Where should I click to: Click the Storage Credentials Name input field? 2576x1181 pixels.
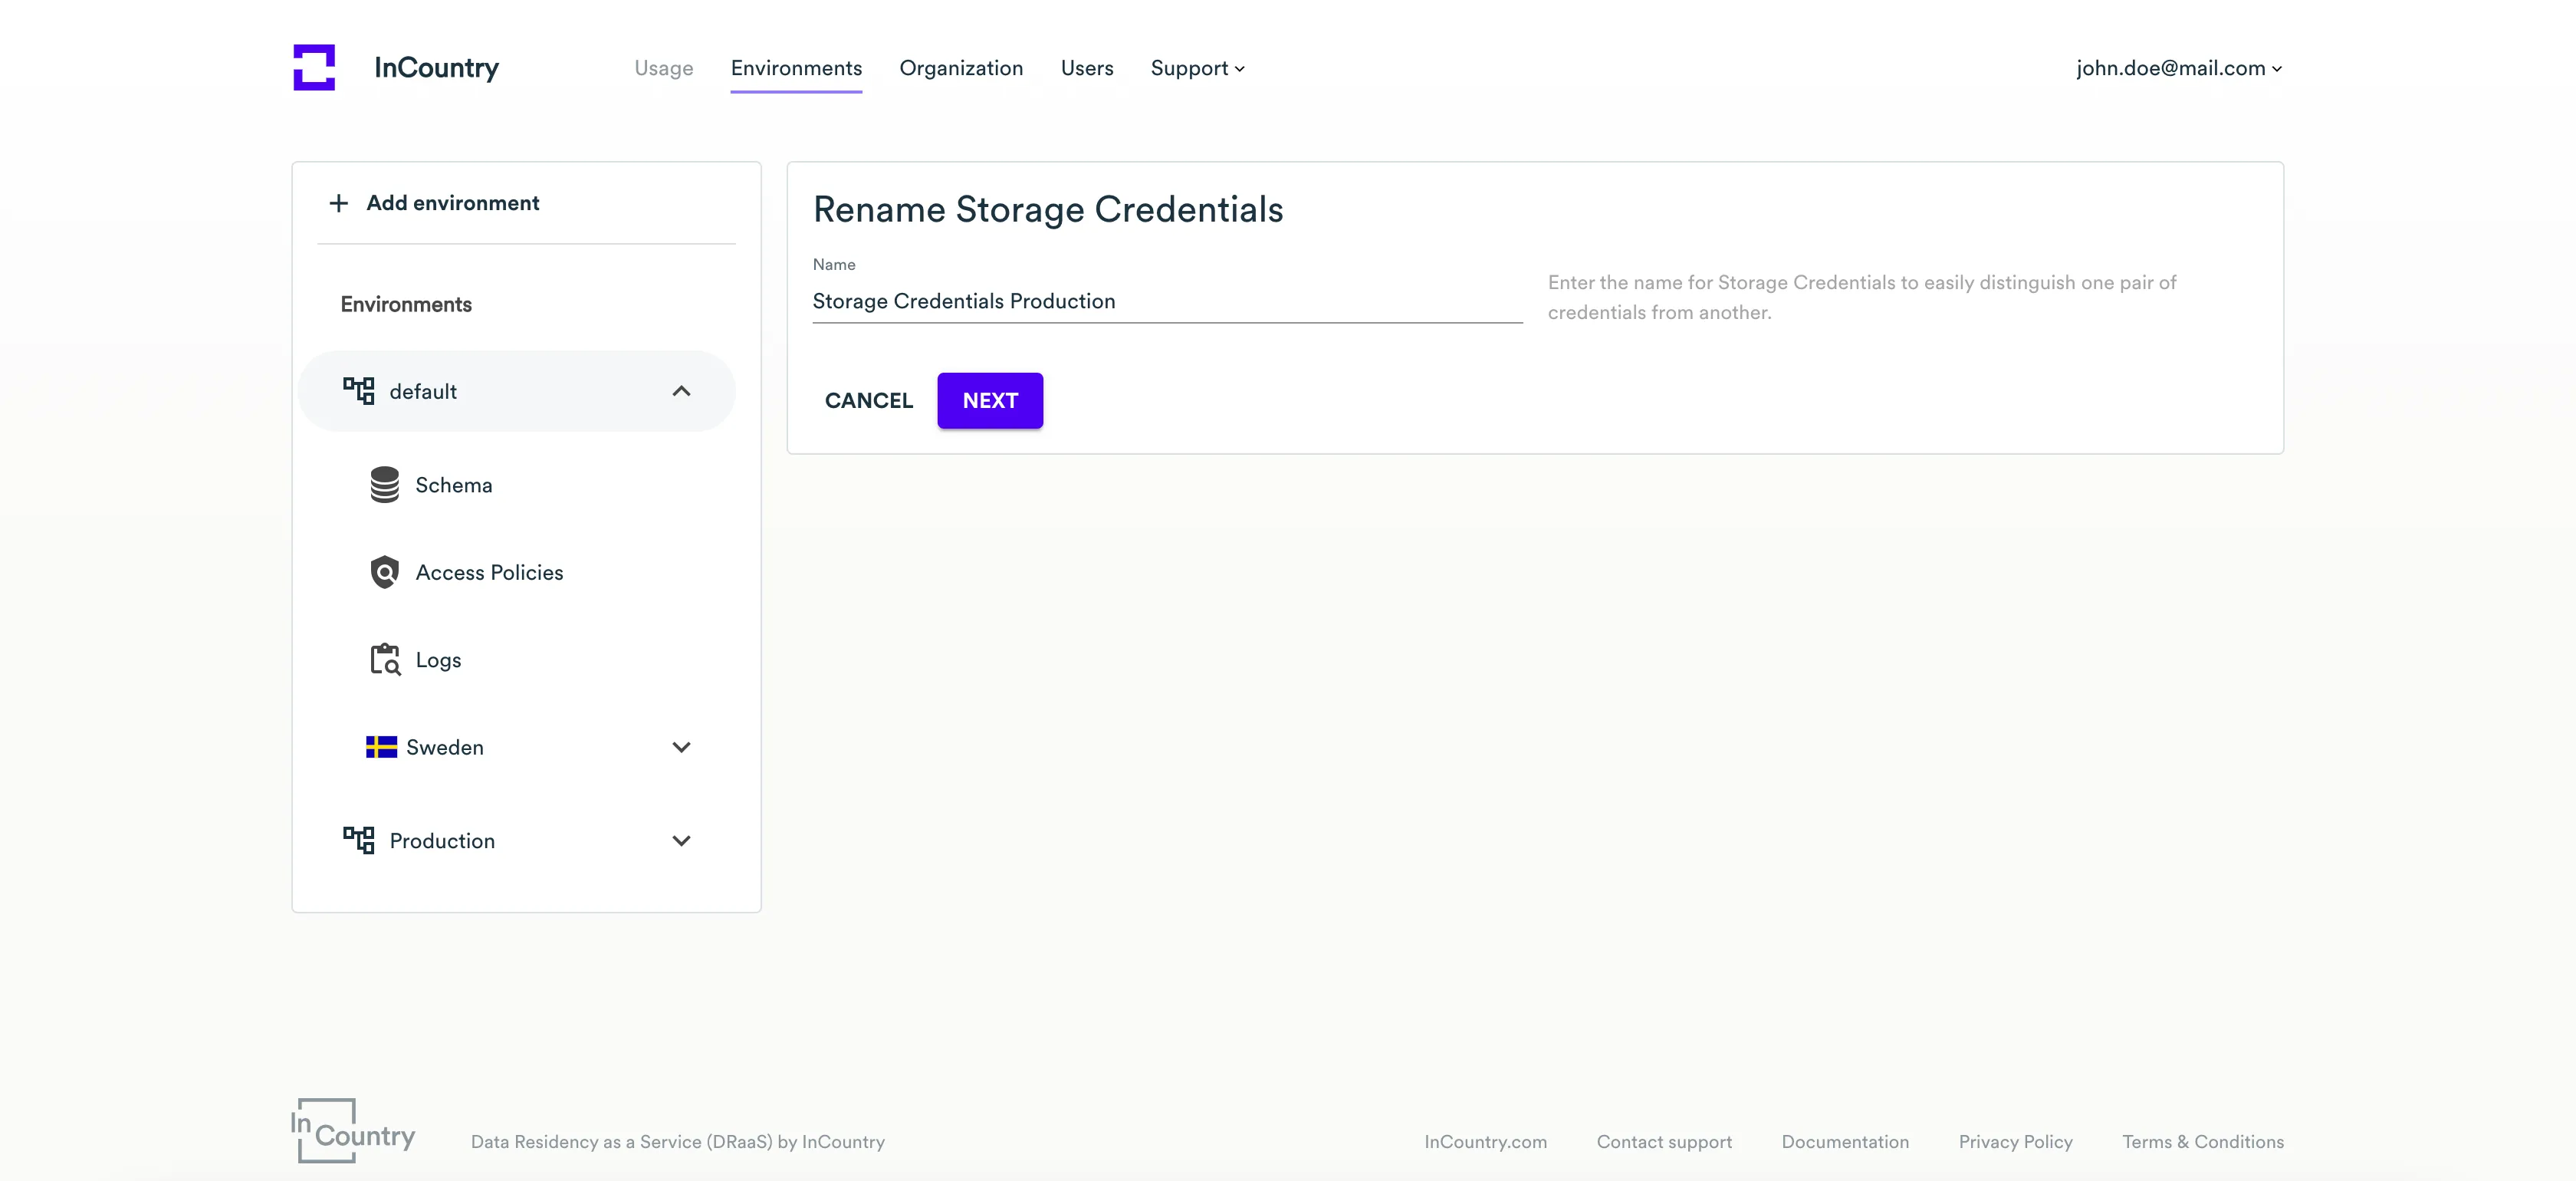(x=1166, y=301)
